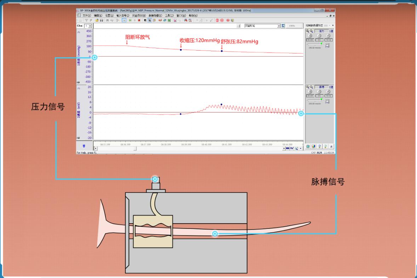The height and width of the screenshot is (278, 417).
Task: Open the 工具(T) menu
Action: point(169,16)
